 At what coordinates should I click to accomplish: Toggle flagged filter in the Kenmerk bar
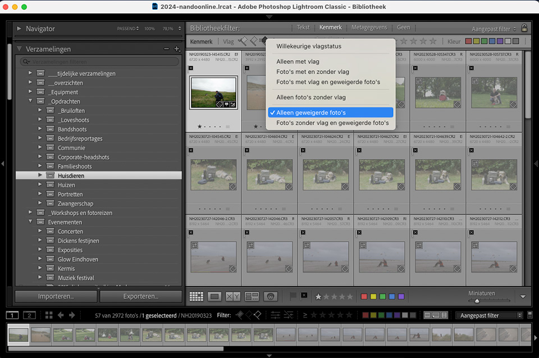point(243,42)
